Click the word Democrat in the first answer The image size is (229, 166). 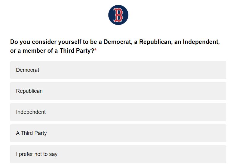click(28, 70)
